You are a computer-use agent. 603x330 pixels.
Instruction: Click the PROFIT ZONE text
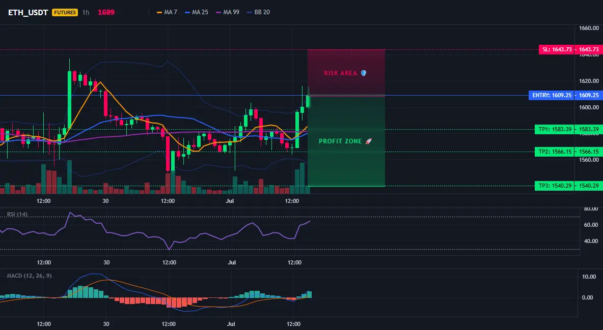tap(340, 141)
